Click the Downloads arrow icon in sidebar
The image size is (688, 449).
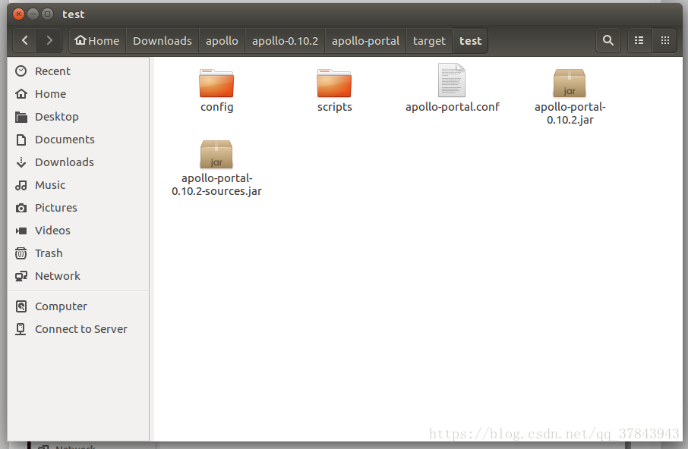pyautogui.click(x=21, y=162)
